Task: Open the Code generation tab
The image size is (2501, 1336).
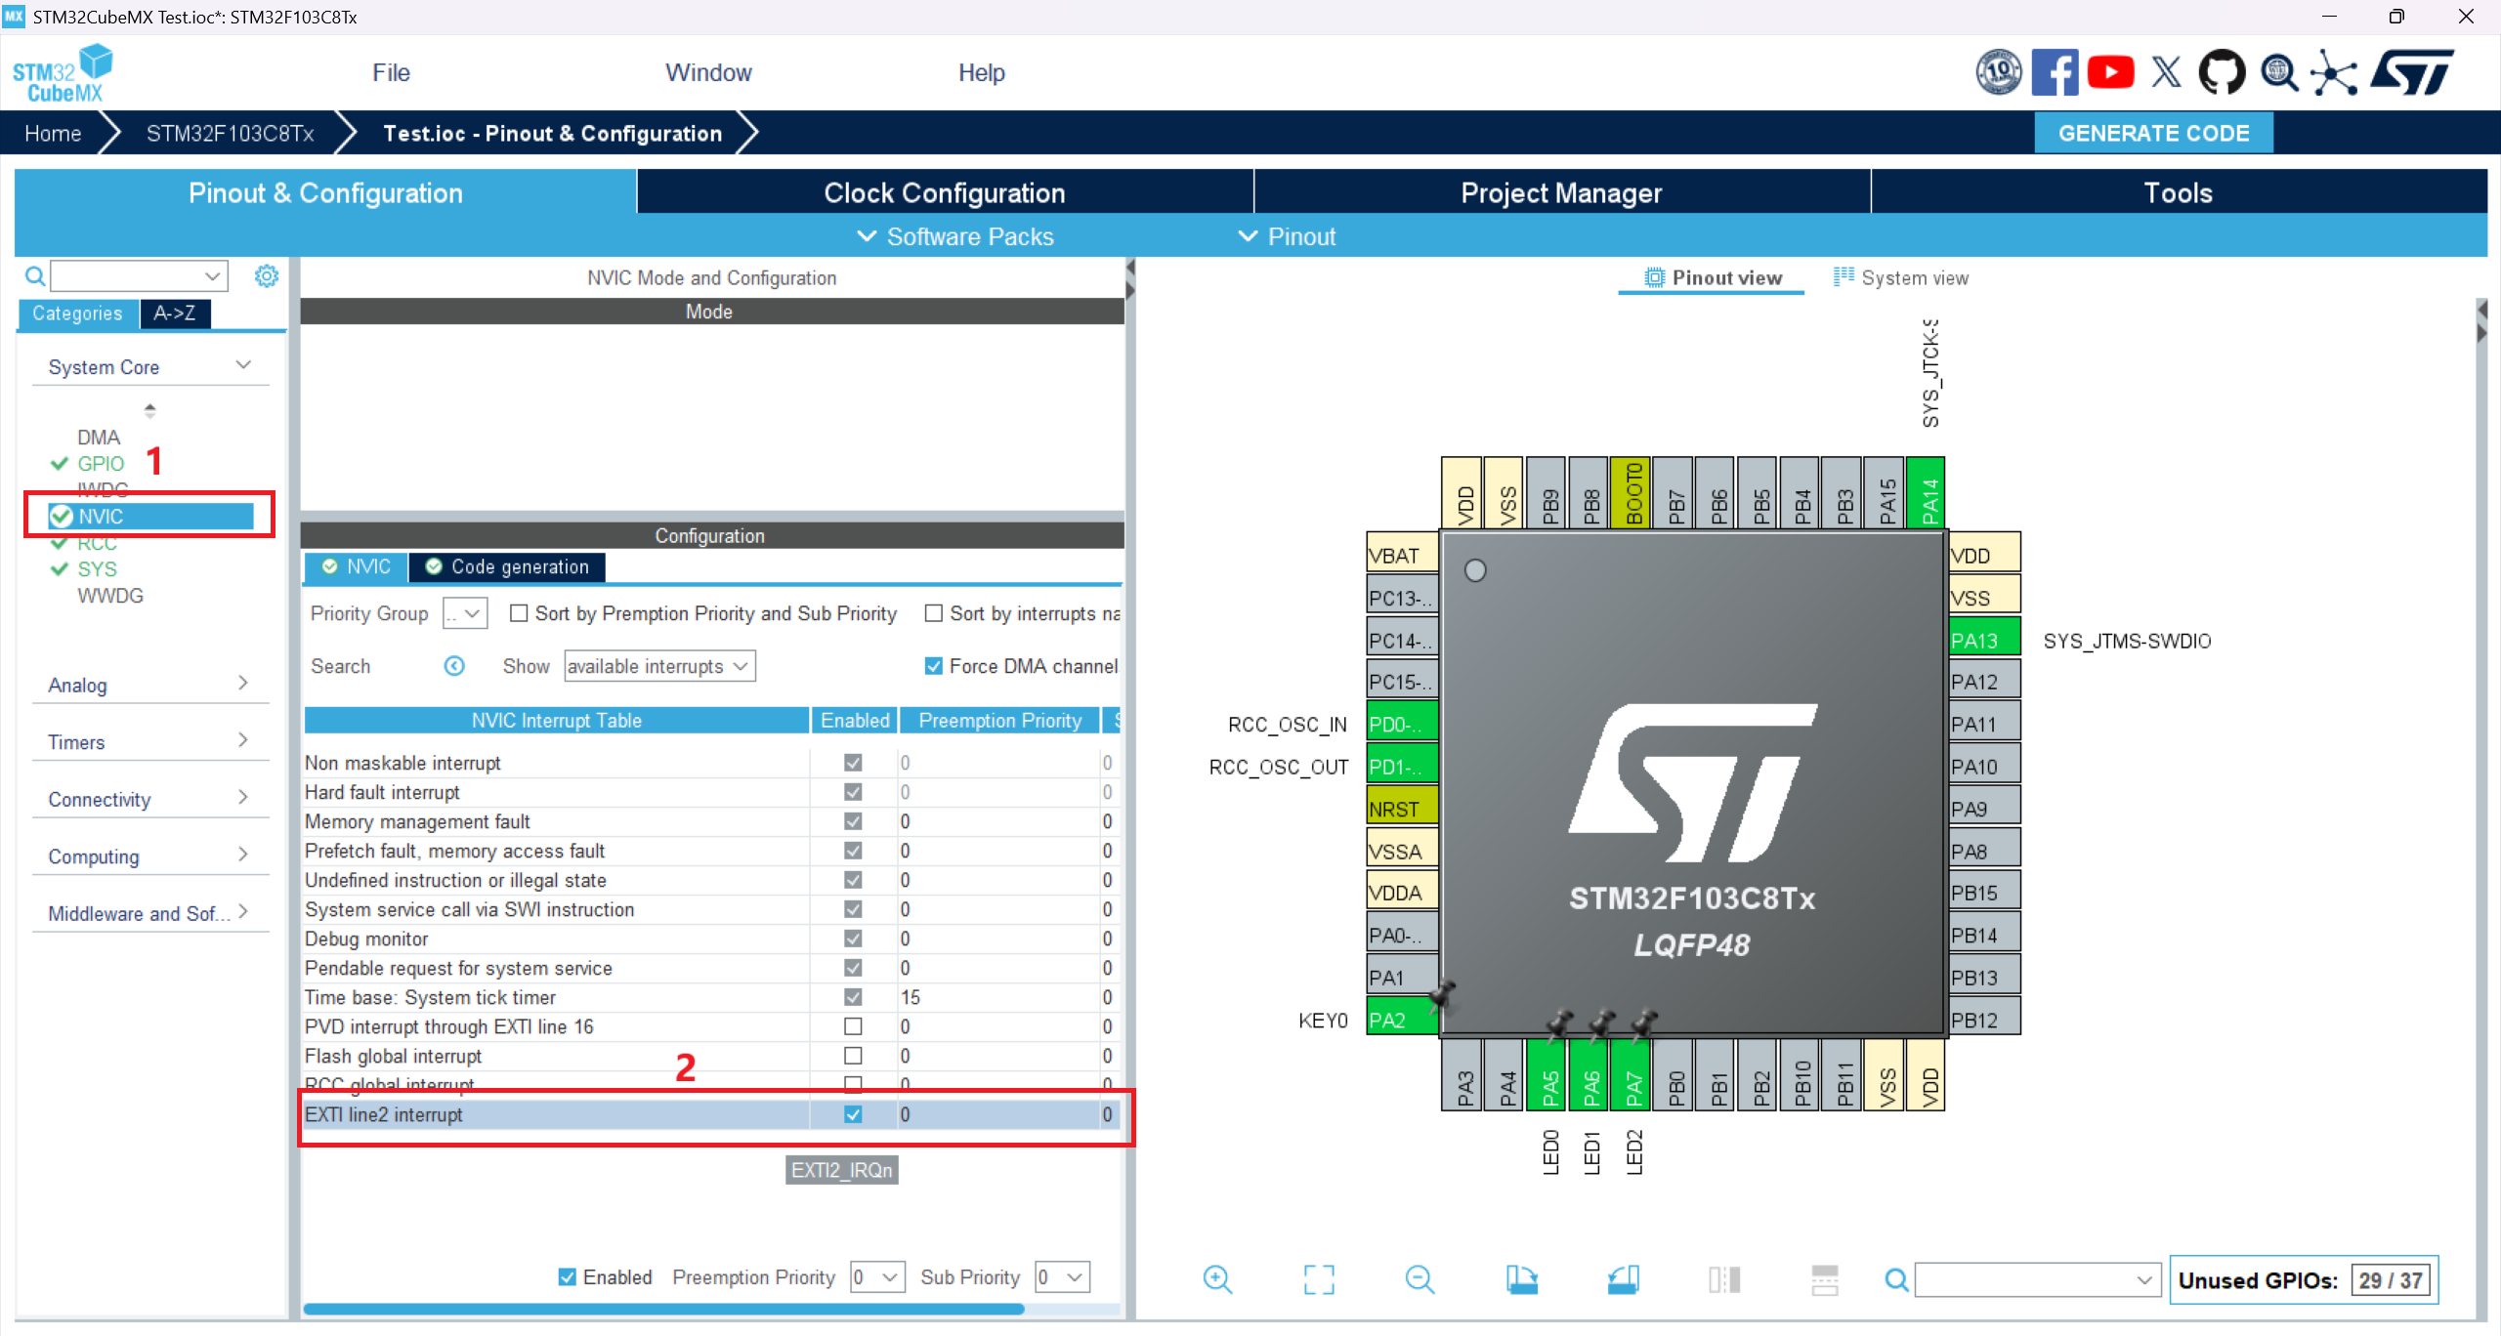Action: click(507, 567)
